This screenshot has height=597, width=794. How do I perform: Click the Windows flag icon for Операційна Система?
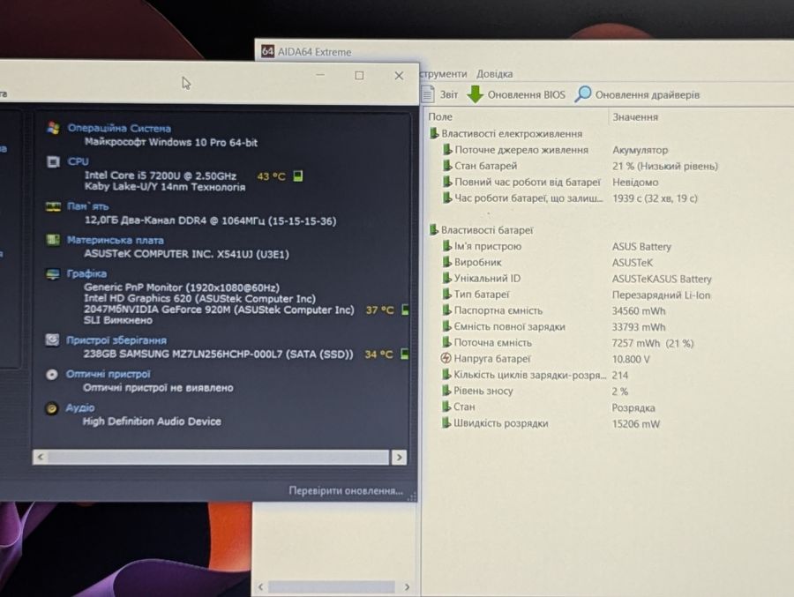(x=53, y=128)
